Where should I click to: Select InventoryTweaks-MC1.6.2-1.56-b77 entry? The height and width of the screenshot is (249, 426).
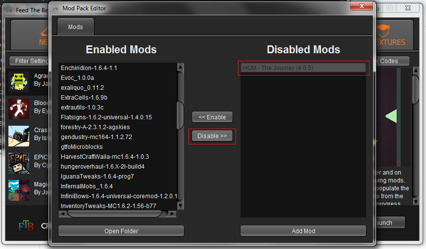[x=118, y=206]
